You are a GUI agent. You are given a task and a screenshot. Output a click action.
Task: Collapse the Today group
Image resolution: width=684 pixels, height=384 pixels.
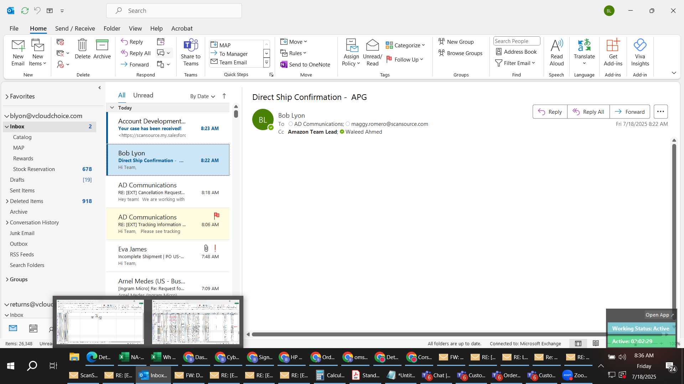(x=112, y=108)
